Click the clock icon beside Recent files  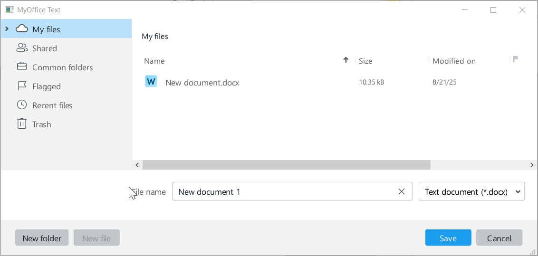[22, 105]
